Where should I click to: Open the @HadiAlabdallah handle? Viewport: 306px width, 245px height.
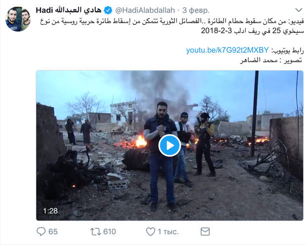[145, 10]
